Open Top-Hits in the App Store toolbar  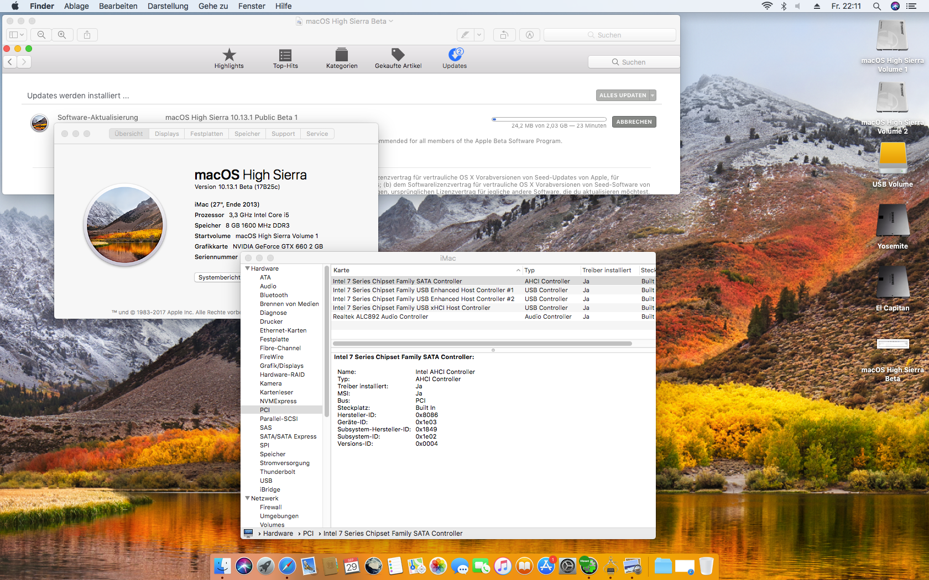(x=285, y=58)
